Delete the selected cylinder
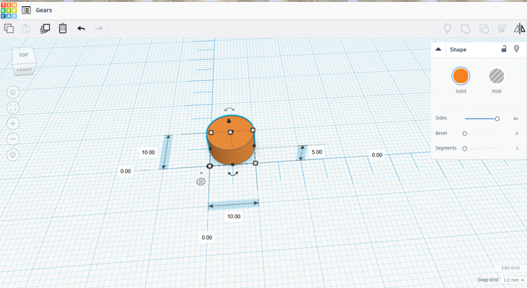This screenshot has height=288, width=527. pyautogui.click(x=63, y=28)
